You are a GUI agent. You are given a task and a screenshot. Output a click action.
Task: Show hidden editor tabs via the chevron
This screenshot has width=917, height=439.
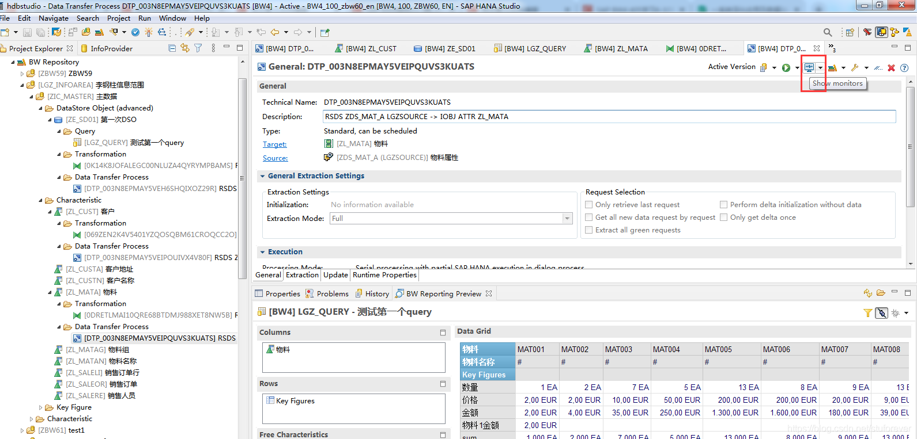coord(832,48)
